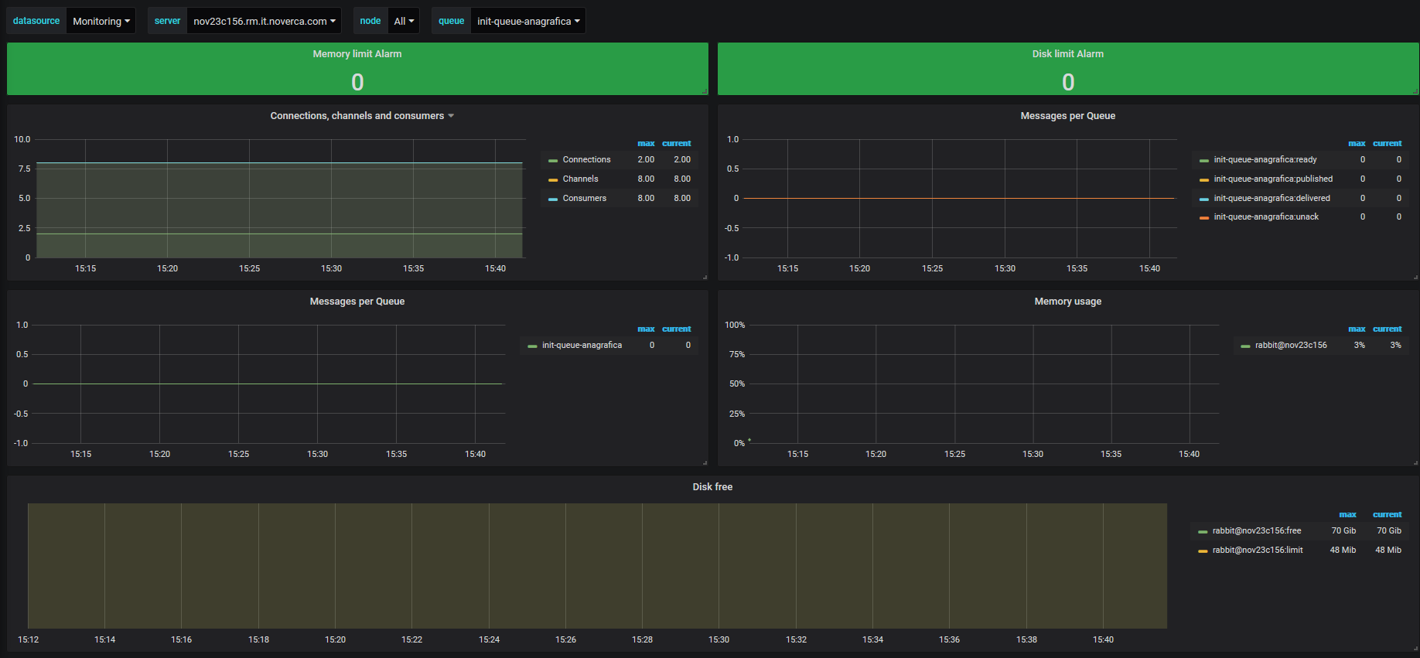Toggle the Consumers series in legend

[584, 199]
